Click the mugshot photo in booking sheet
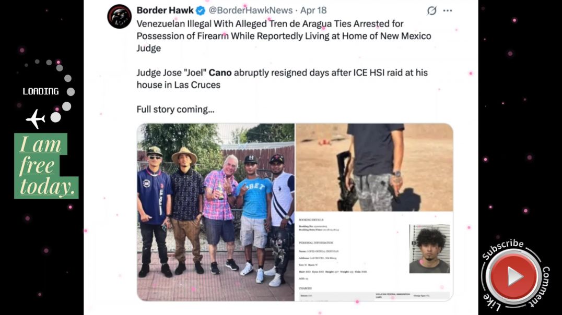Image resolution: width=562 pixels, height=315 pixels. pyautogui.click(x=429, y=249)
